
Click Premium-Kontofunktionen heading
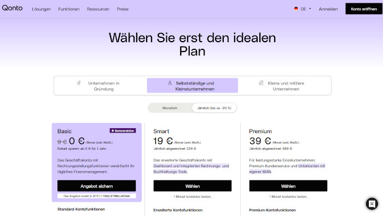tap(272, 210)
